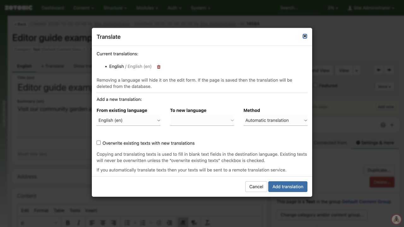The width and height of the screenshot is (404, 227).
Task: Click the Cancel button
Action: 256,187
